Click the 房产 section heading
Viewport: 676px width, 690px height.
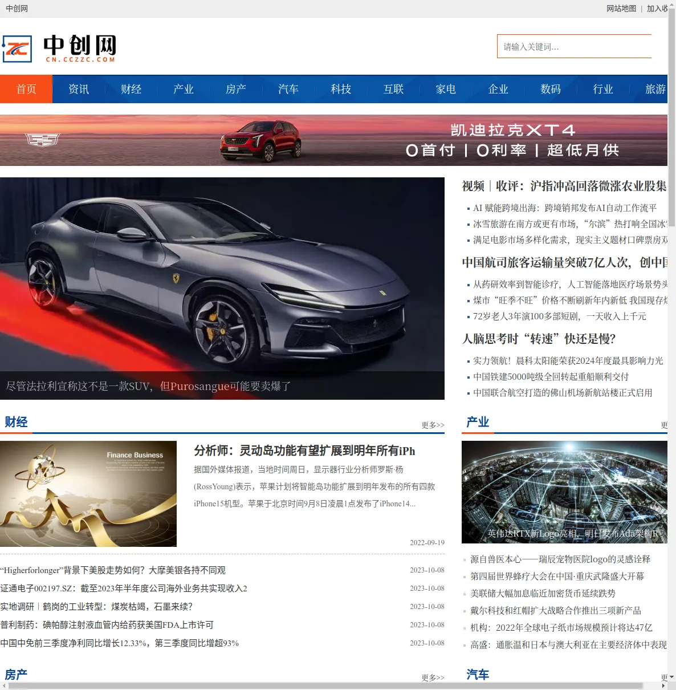coord(16,675)
